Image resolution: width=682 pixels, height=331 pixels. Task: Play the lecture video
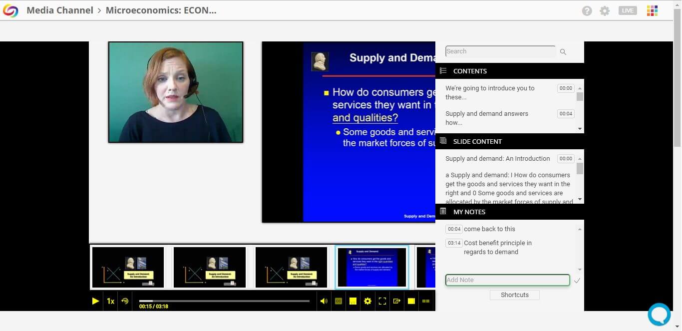pyautogui.click(x=95, y=301)
